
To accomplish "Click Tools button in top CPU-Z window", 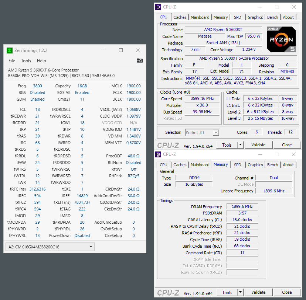I will (x=227, y=145).
